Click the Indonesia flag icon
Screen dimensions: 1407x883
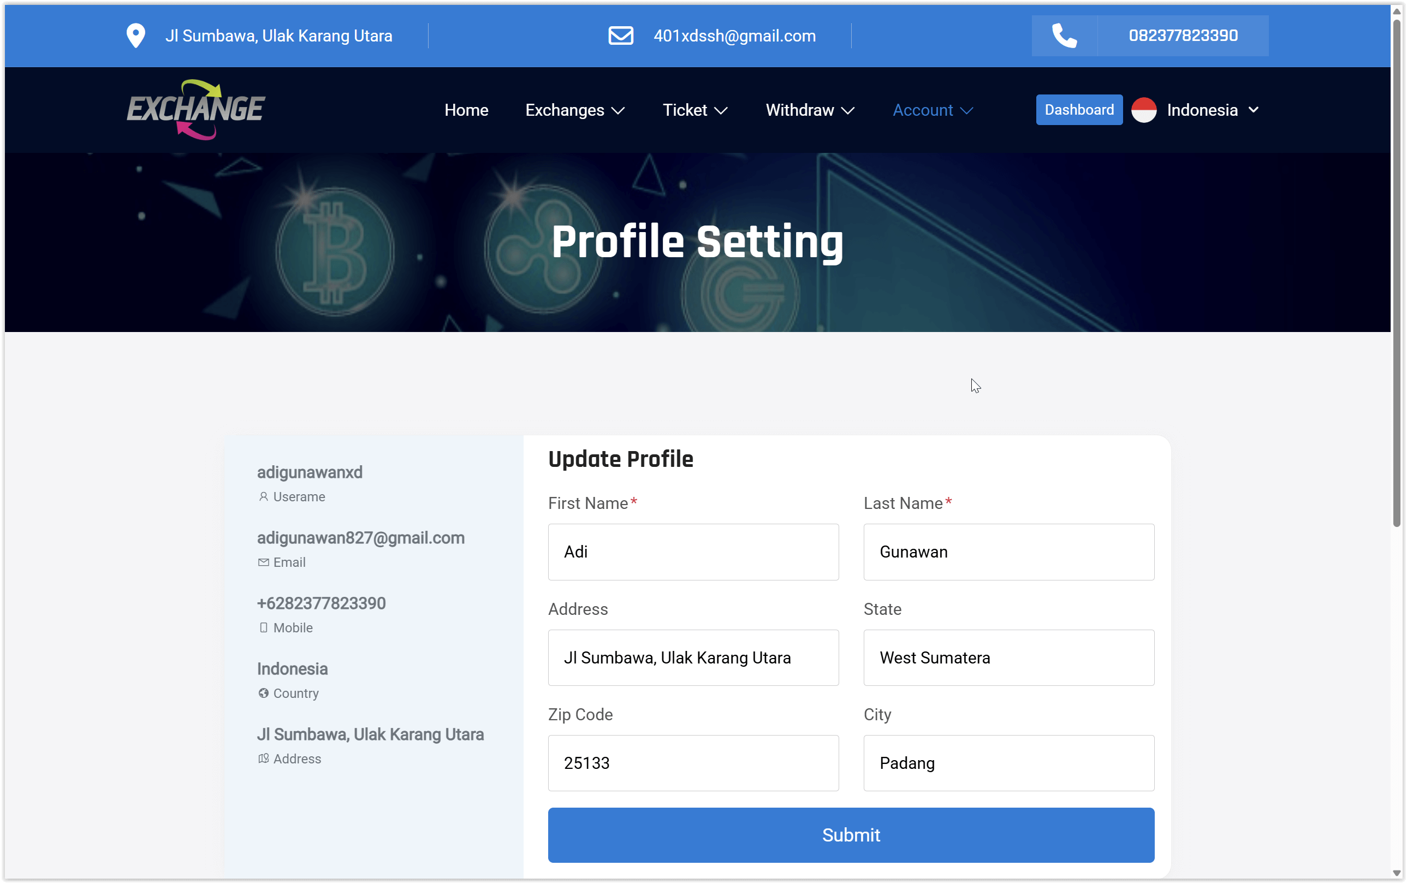[x=1144, y=110]
